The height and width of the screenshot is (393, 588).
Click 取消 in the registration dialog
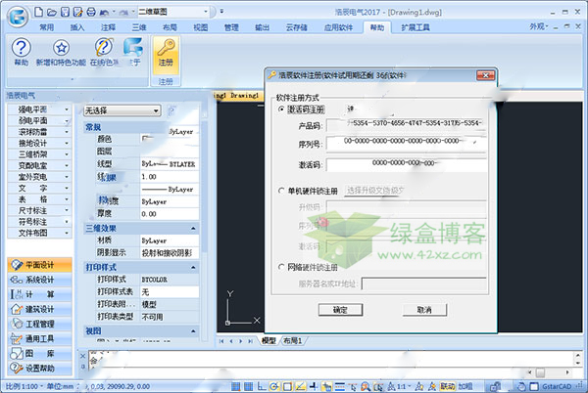424,310
